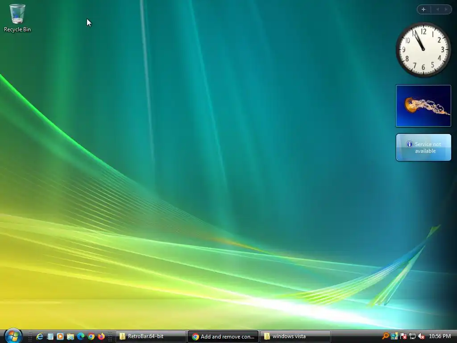
Task: Launch Firefox from Quick Launch
Action: pos(101,336)
